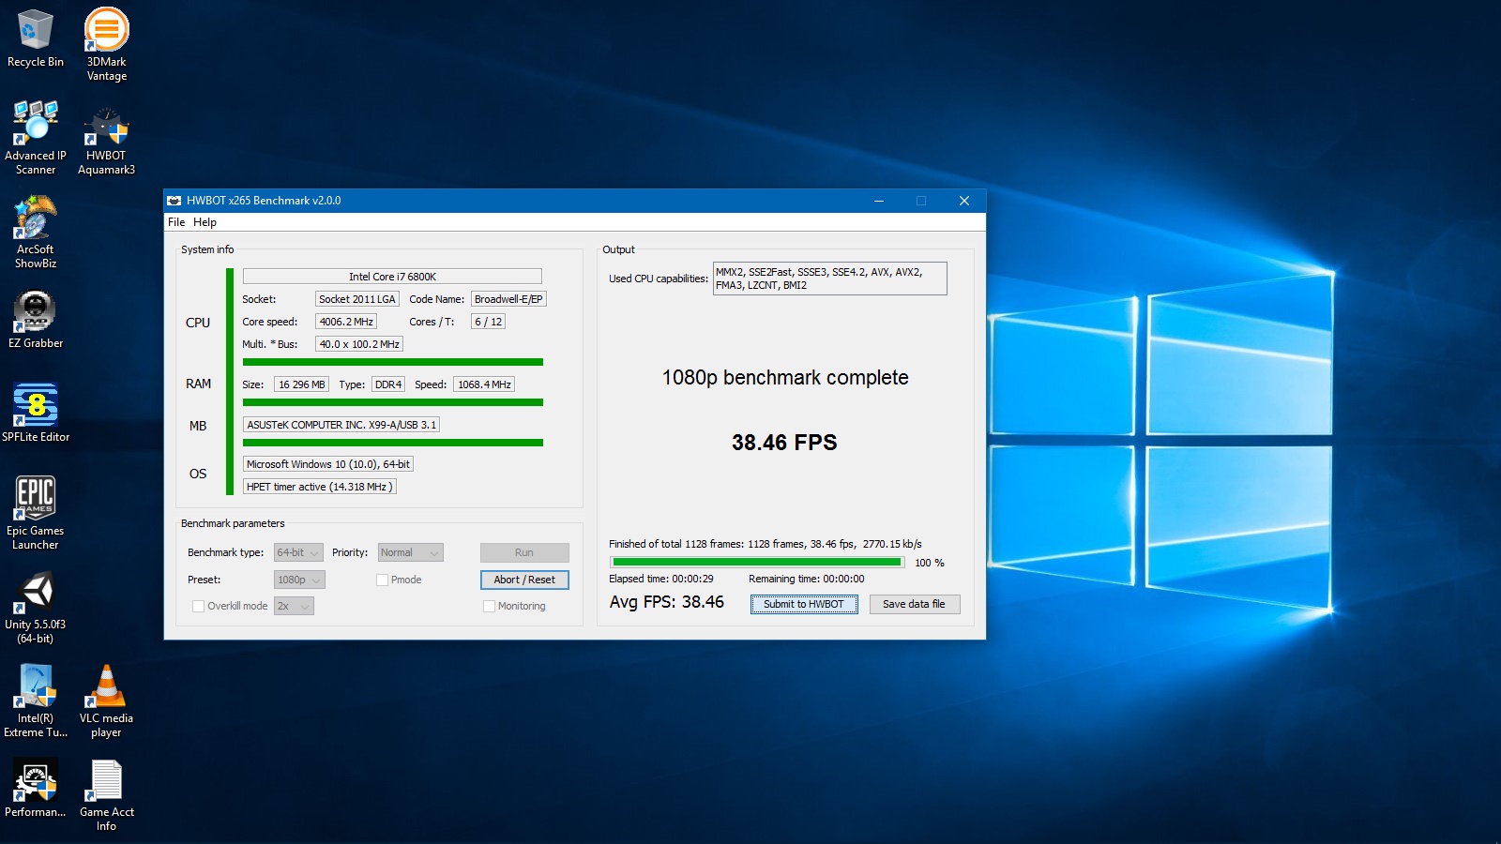Viewport: 1501px width, 844px height.
Task: Click the Multi 40.0 x 100.2 MHz field
Action: pos(359,344)
